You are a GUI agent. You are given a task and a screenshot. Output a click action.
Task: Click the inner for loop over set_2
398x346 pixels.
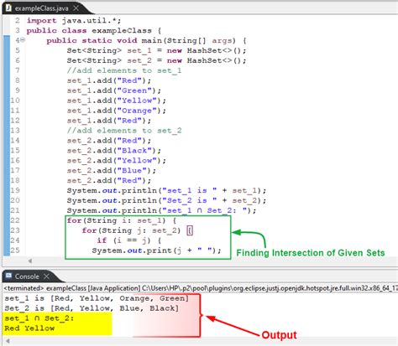(x=137, y=230)
